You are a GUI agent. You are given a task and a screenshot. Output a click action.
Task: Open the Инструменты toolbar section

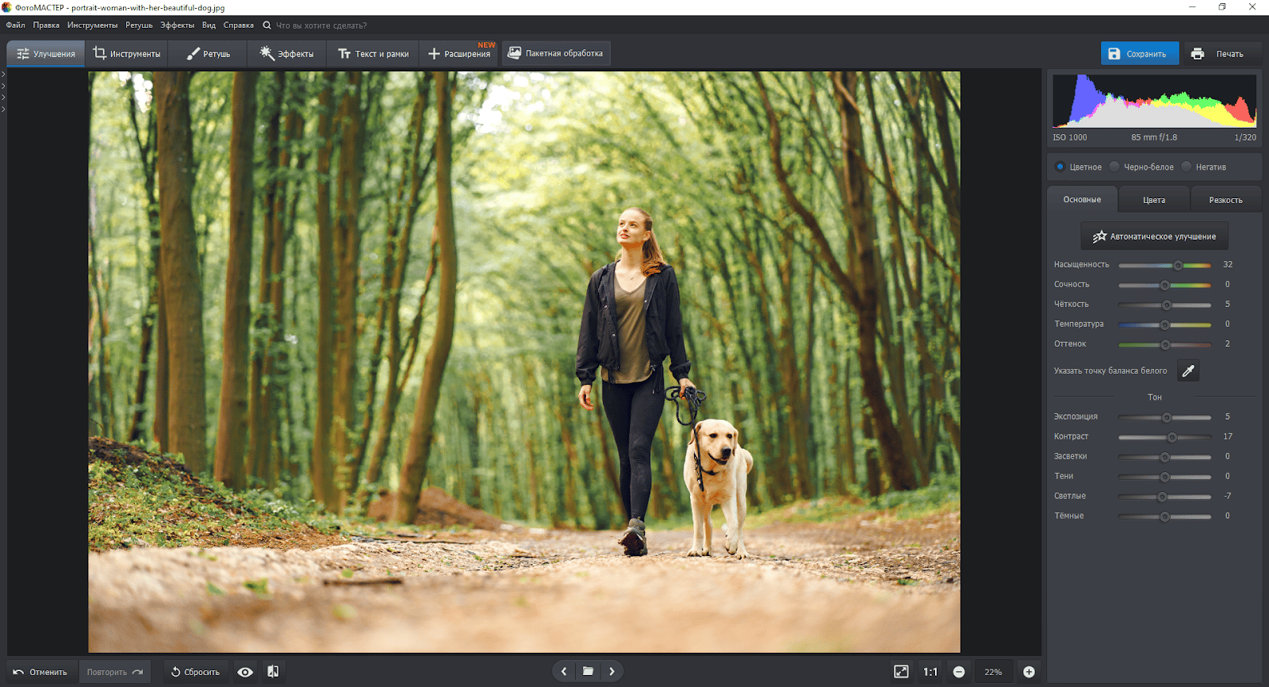[127, 54]
